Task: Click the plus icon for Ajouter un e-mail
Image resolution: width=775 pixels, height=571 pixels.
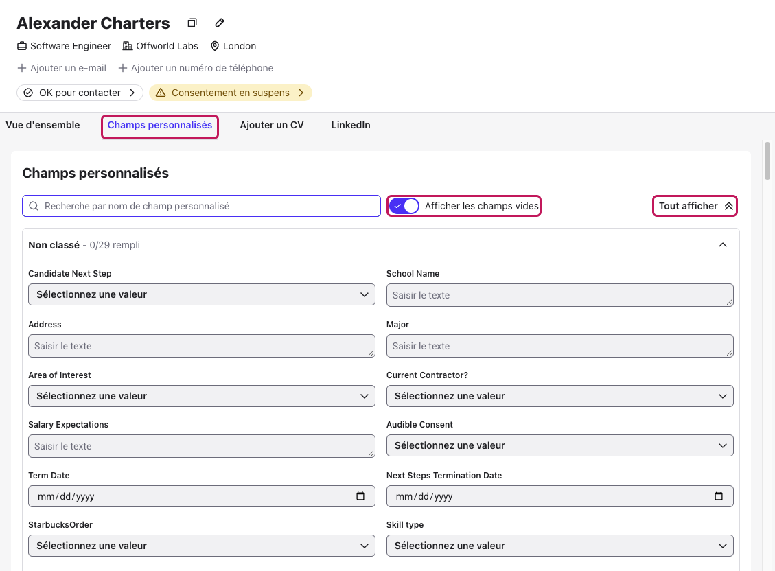Action: point(22,68)
